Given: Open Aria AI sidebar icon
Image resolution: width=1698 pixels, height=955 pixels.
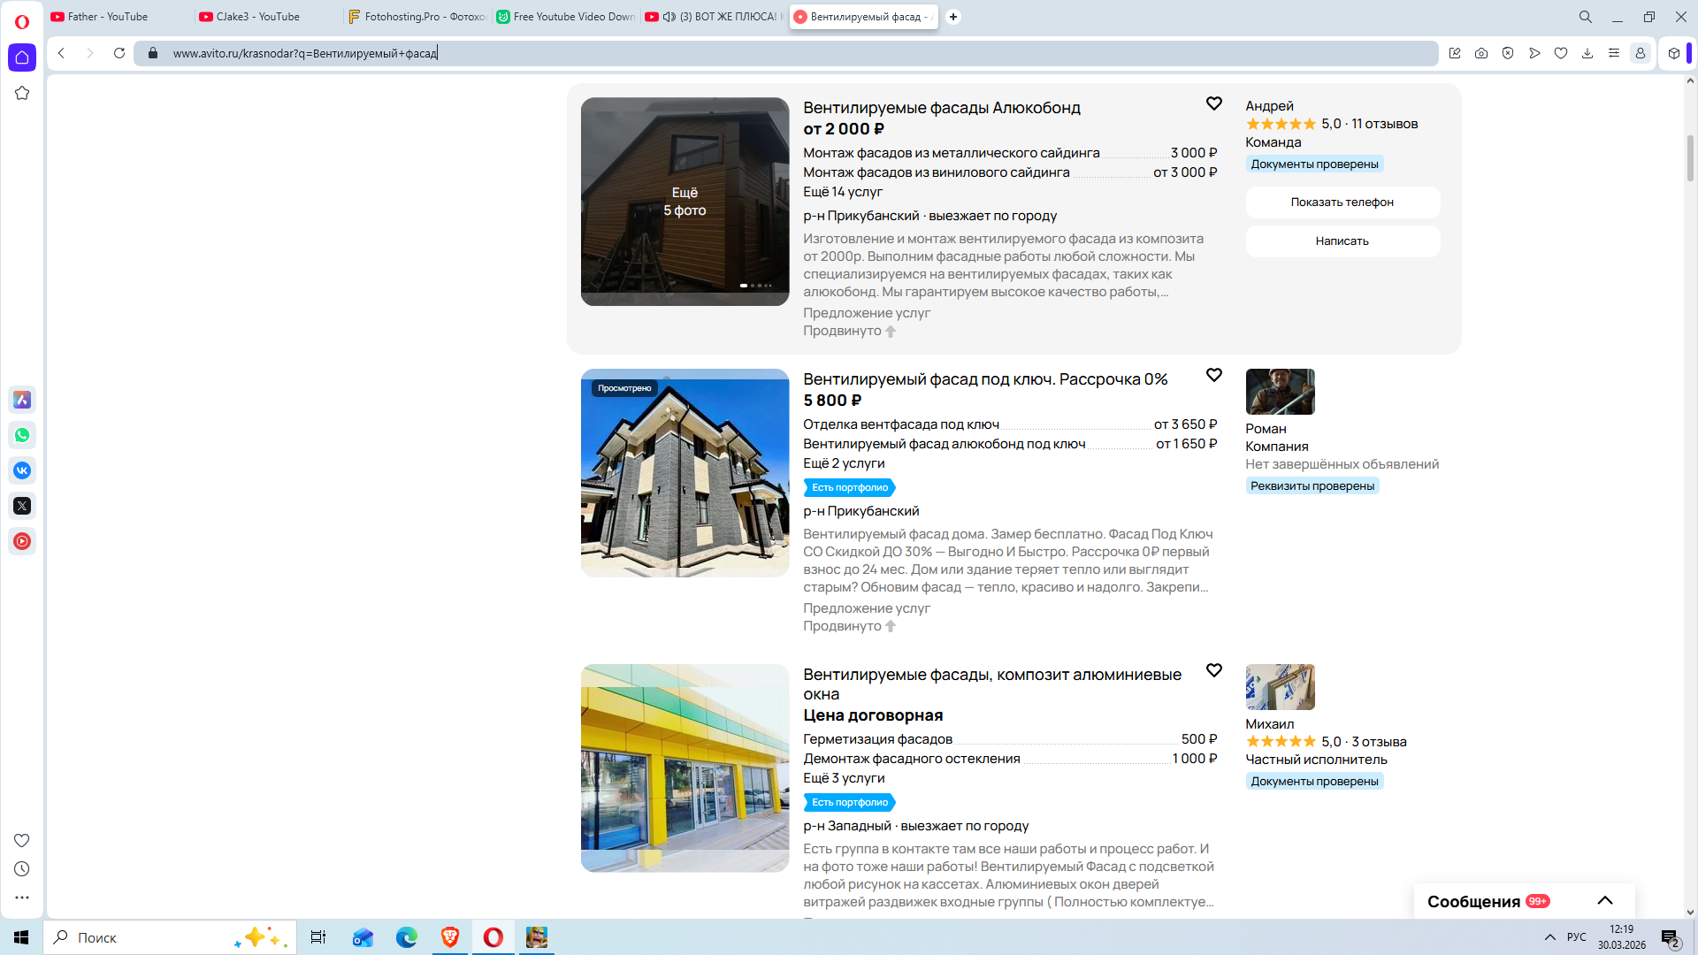Looking at the screenshot, I should (x=22, y=400).
